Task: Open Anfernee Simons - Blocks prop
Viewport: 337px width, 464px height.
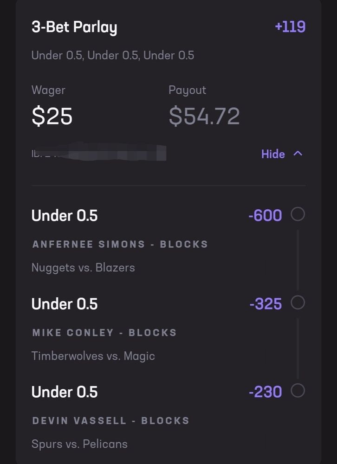Action: click(x=120, y=244)
